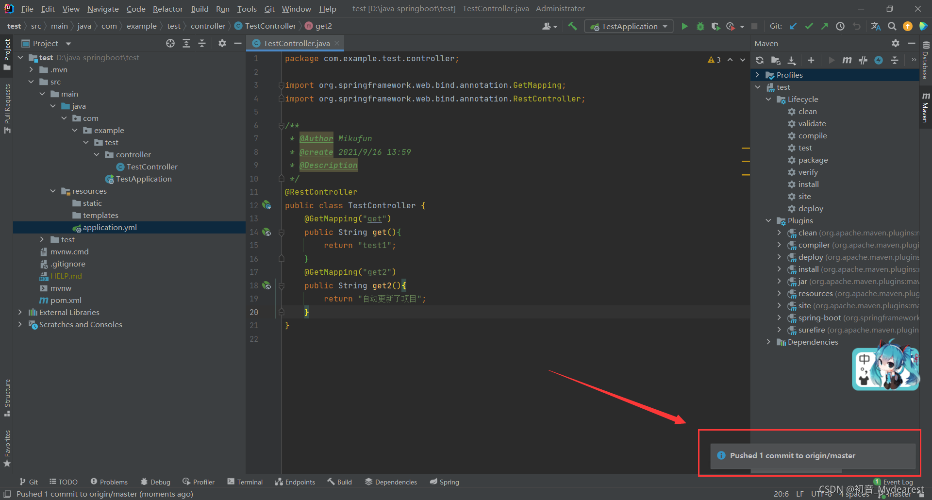
Task: Click the Translate icon in toolbar
Action: [876, 26]
